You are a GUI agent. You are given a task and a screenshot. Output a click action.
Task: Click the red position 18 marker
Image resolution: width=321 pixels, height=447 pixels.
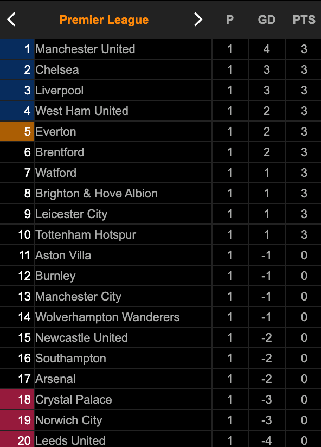[17, 399]
